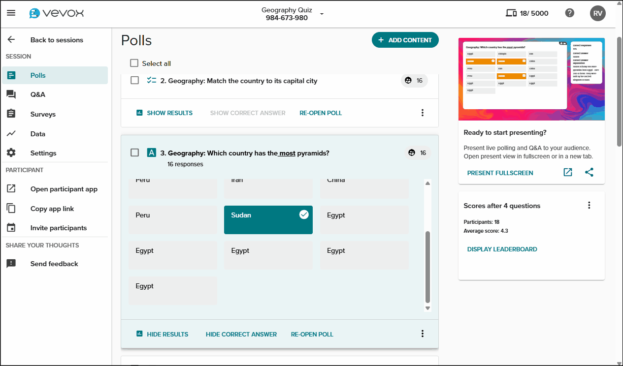Check the box for poll 2 capital city
Viewport: 623px width, 366px height.
coord(134,81)
